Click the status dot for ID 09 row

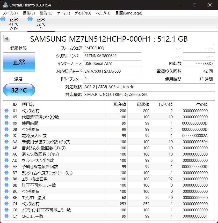point(6,123)
